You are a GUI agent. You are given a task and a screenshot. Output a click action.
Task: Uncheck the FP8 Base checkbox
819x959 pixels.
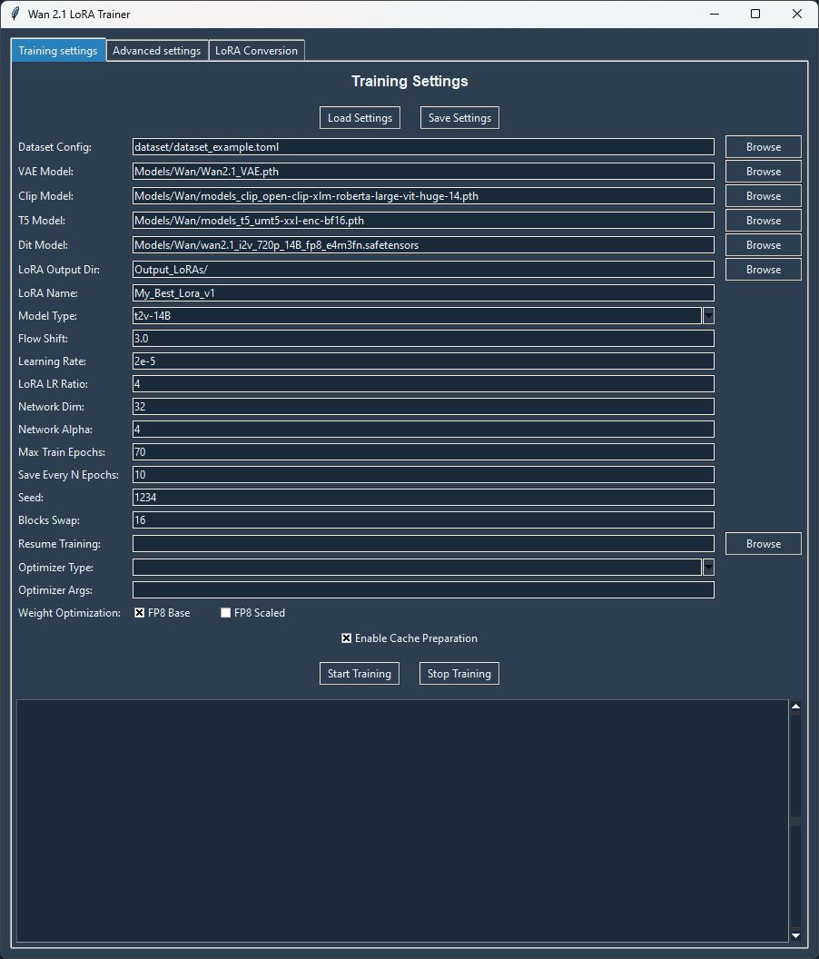pyautogui.click(x=137, y=612)
